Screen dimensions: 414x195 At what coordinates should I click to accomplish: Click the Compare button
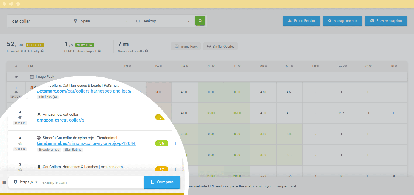click(x=162, y=182)
